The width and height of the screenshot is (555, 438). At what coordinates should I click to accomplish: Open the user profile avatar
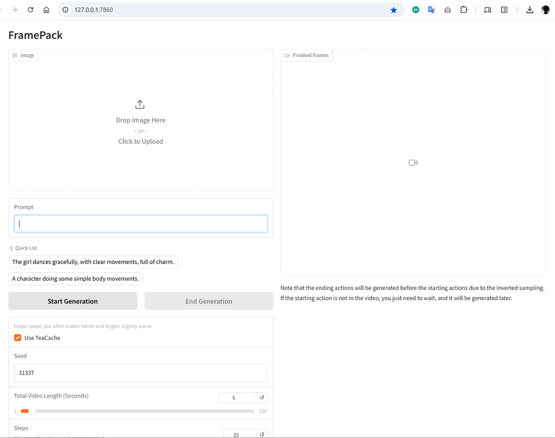coord(545,10)
